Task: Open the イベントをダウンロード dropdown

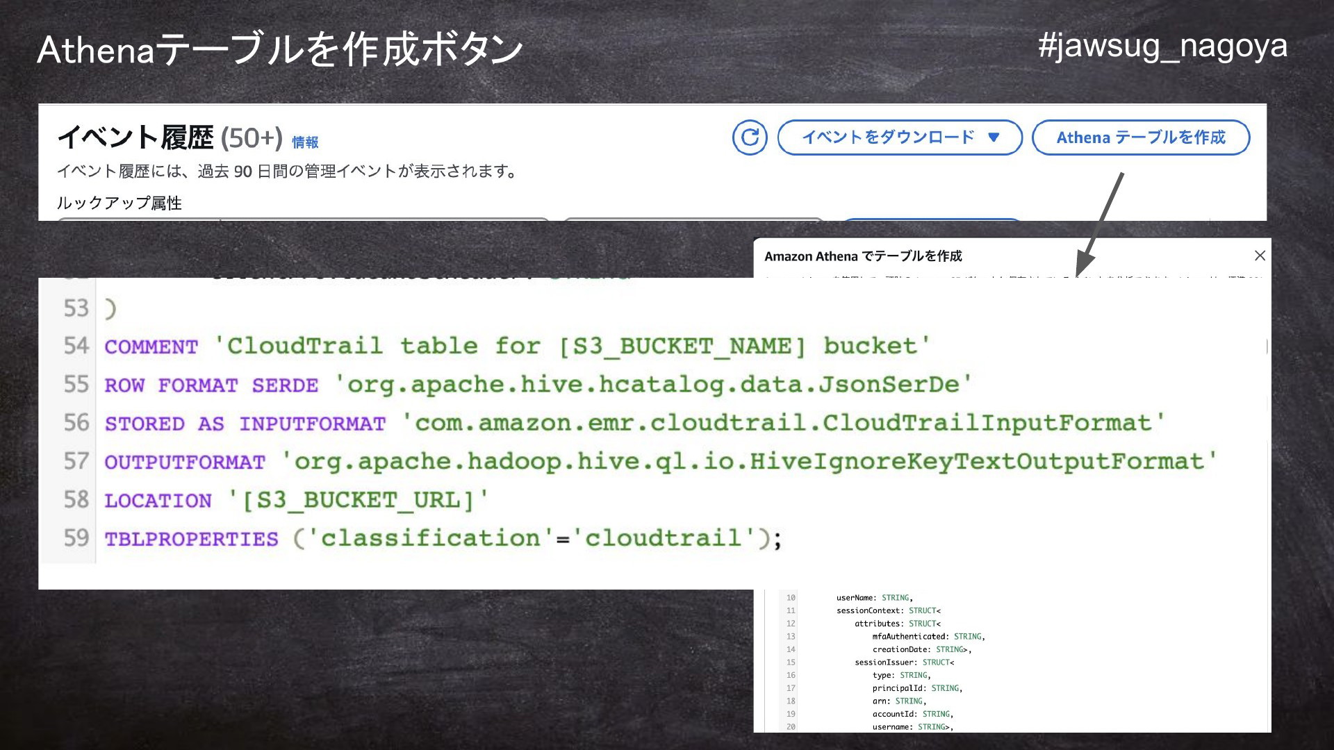Action: [x=900, y=137]
